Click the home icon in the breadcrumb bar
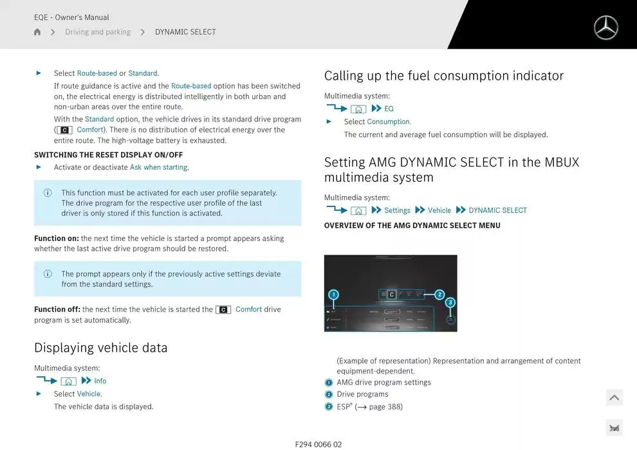Viewport: 637px width, 450px height. click(37, 32)
